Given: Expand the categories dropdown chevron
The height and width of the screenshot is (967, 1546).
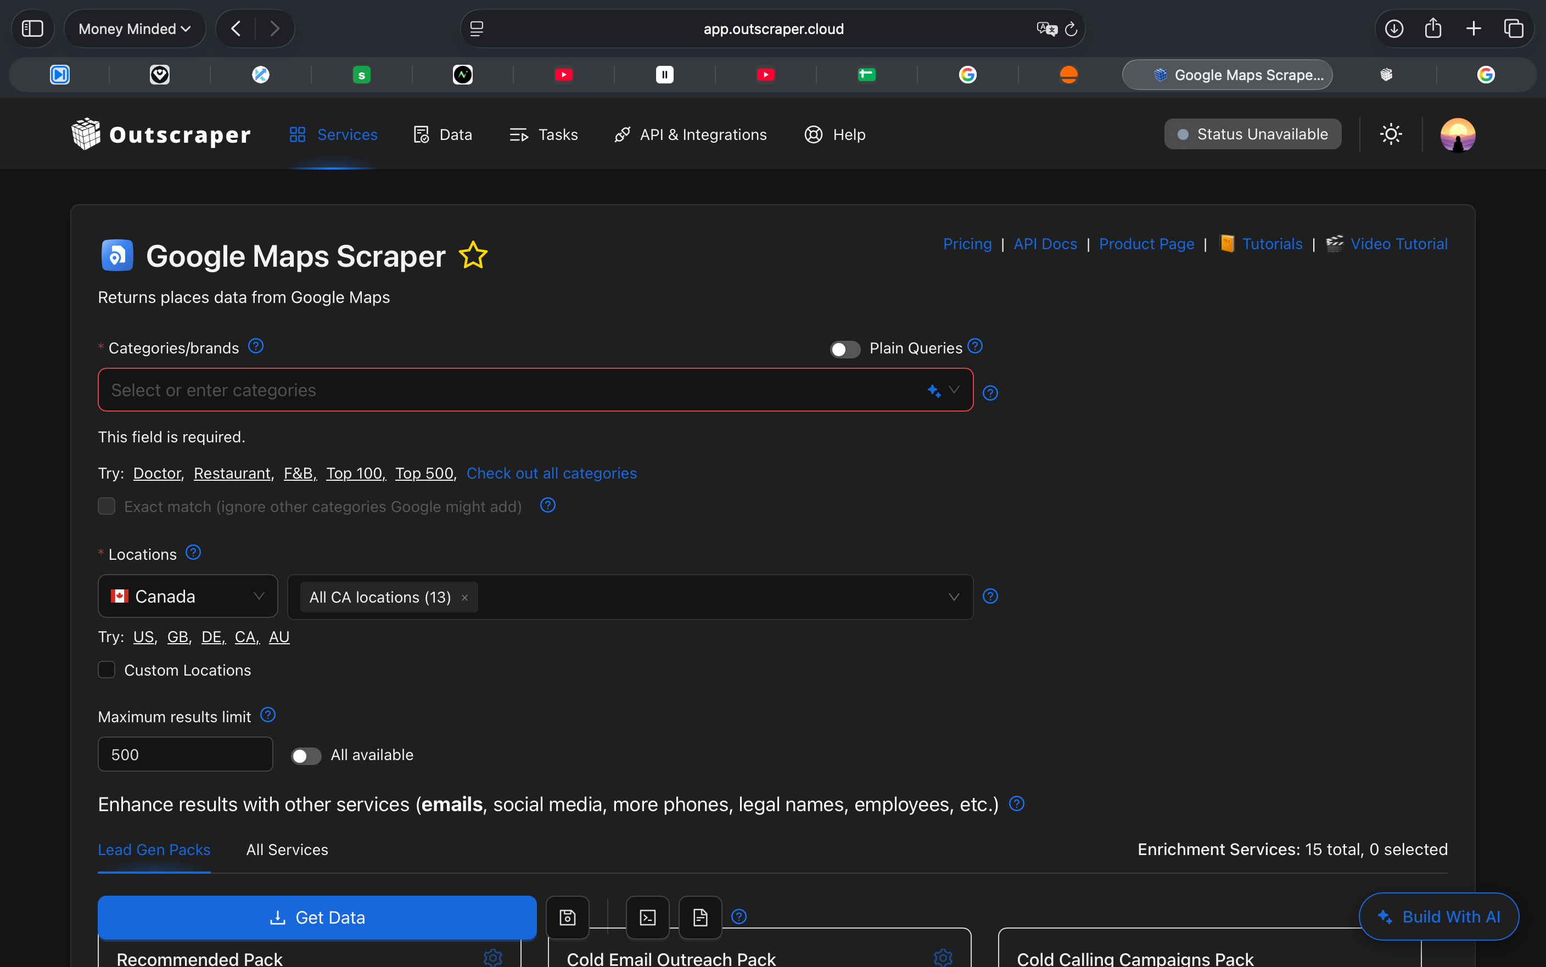Looking at the screenshot, I should [954, 390].
